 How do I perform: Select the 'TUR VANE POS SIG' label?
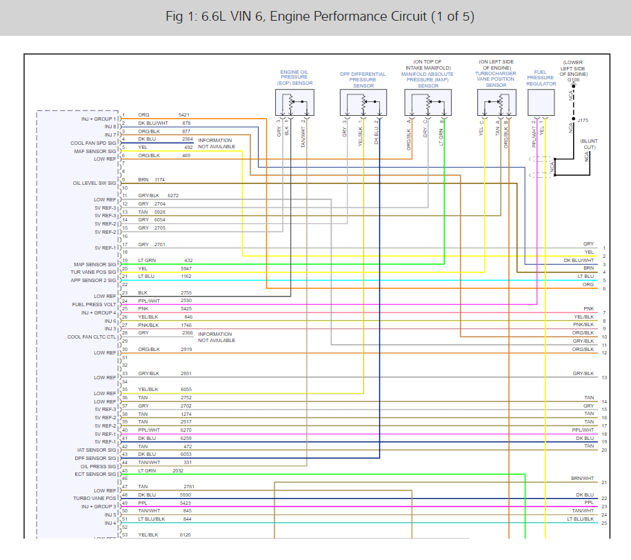point(93,272)
